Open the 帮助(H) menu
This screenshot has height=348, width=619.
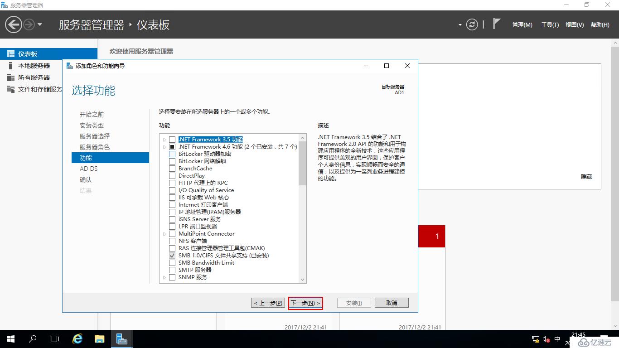tap(600, 25)
